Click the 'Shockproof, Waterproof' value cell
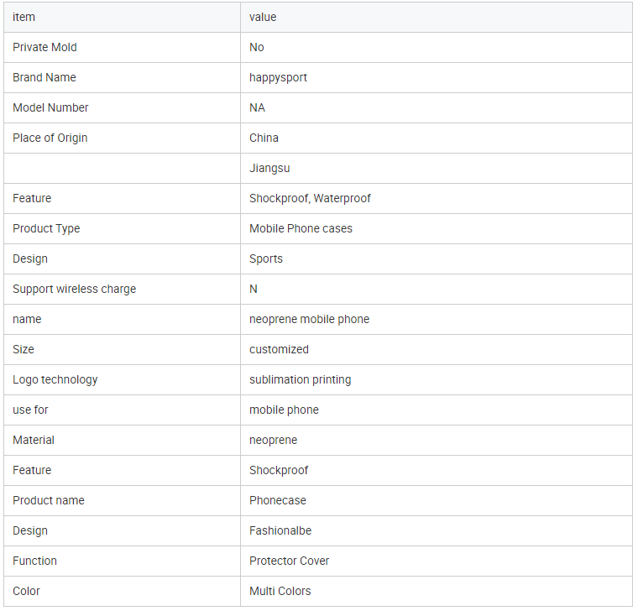 pyautogui.click(x=310, y=198)
